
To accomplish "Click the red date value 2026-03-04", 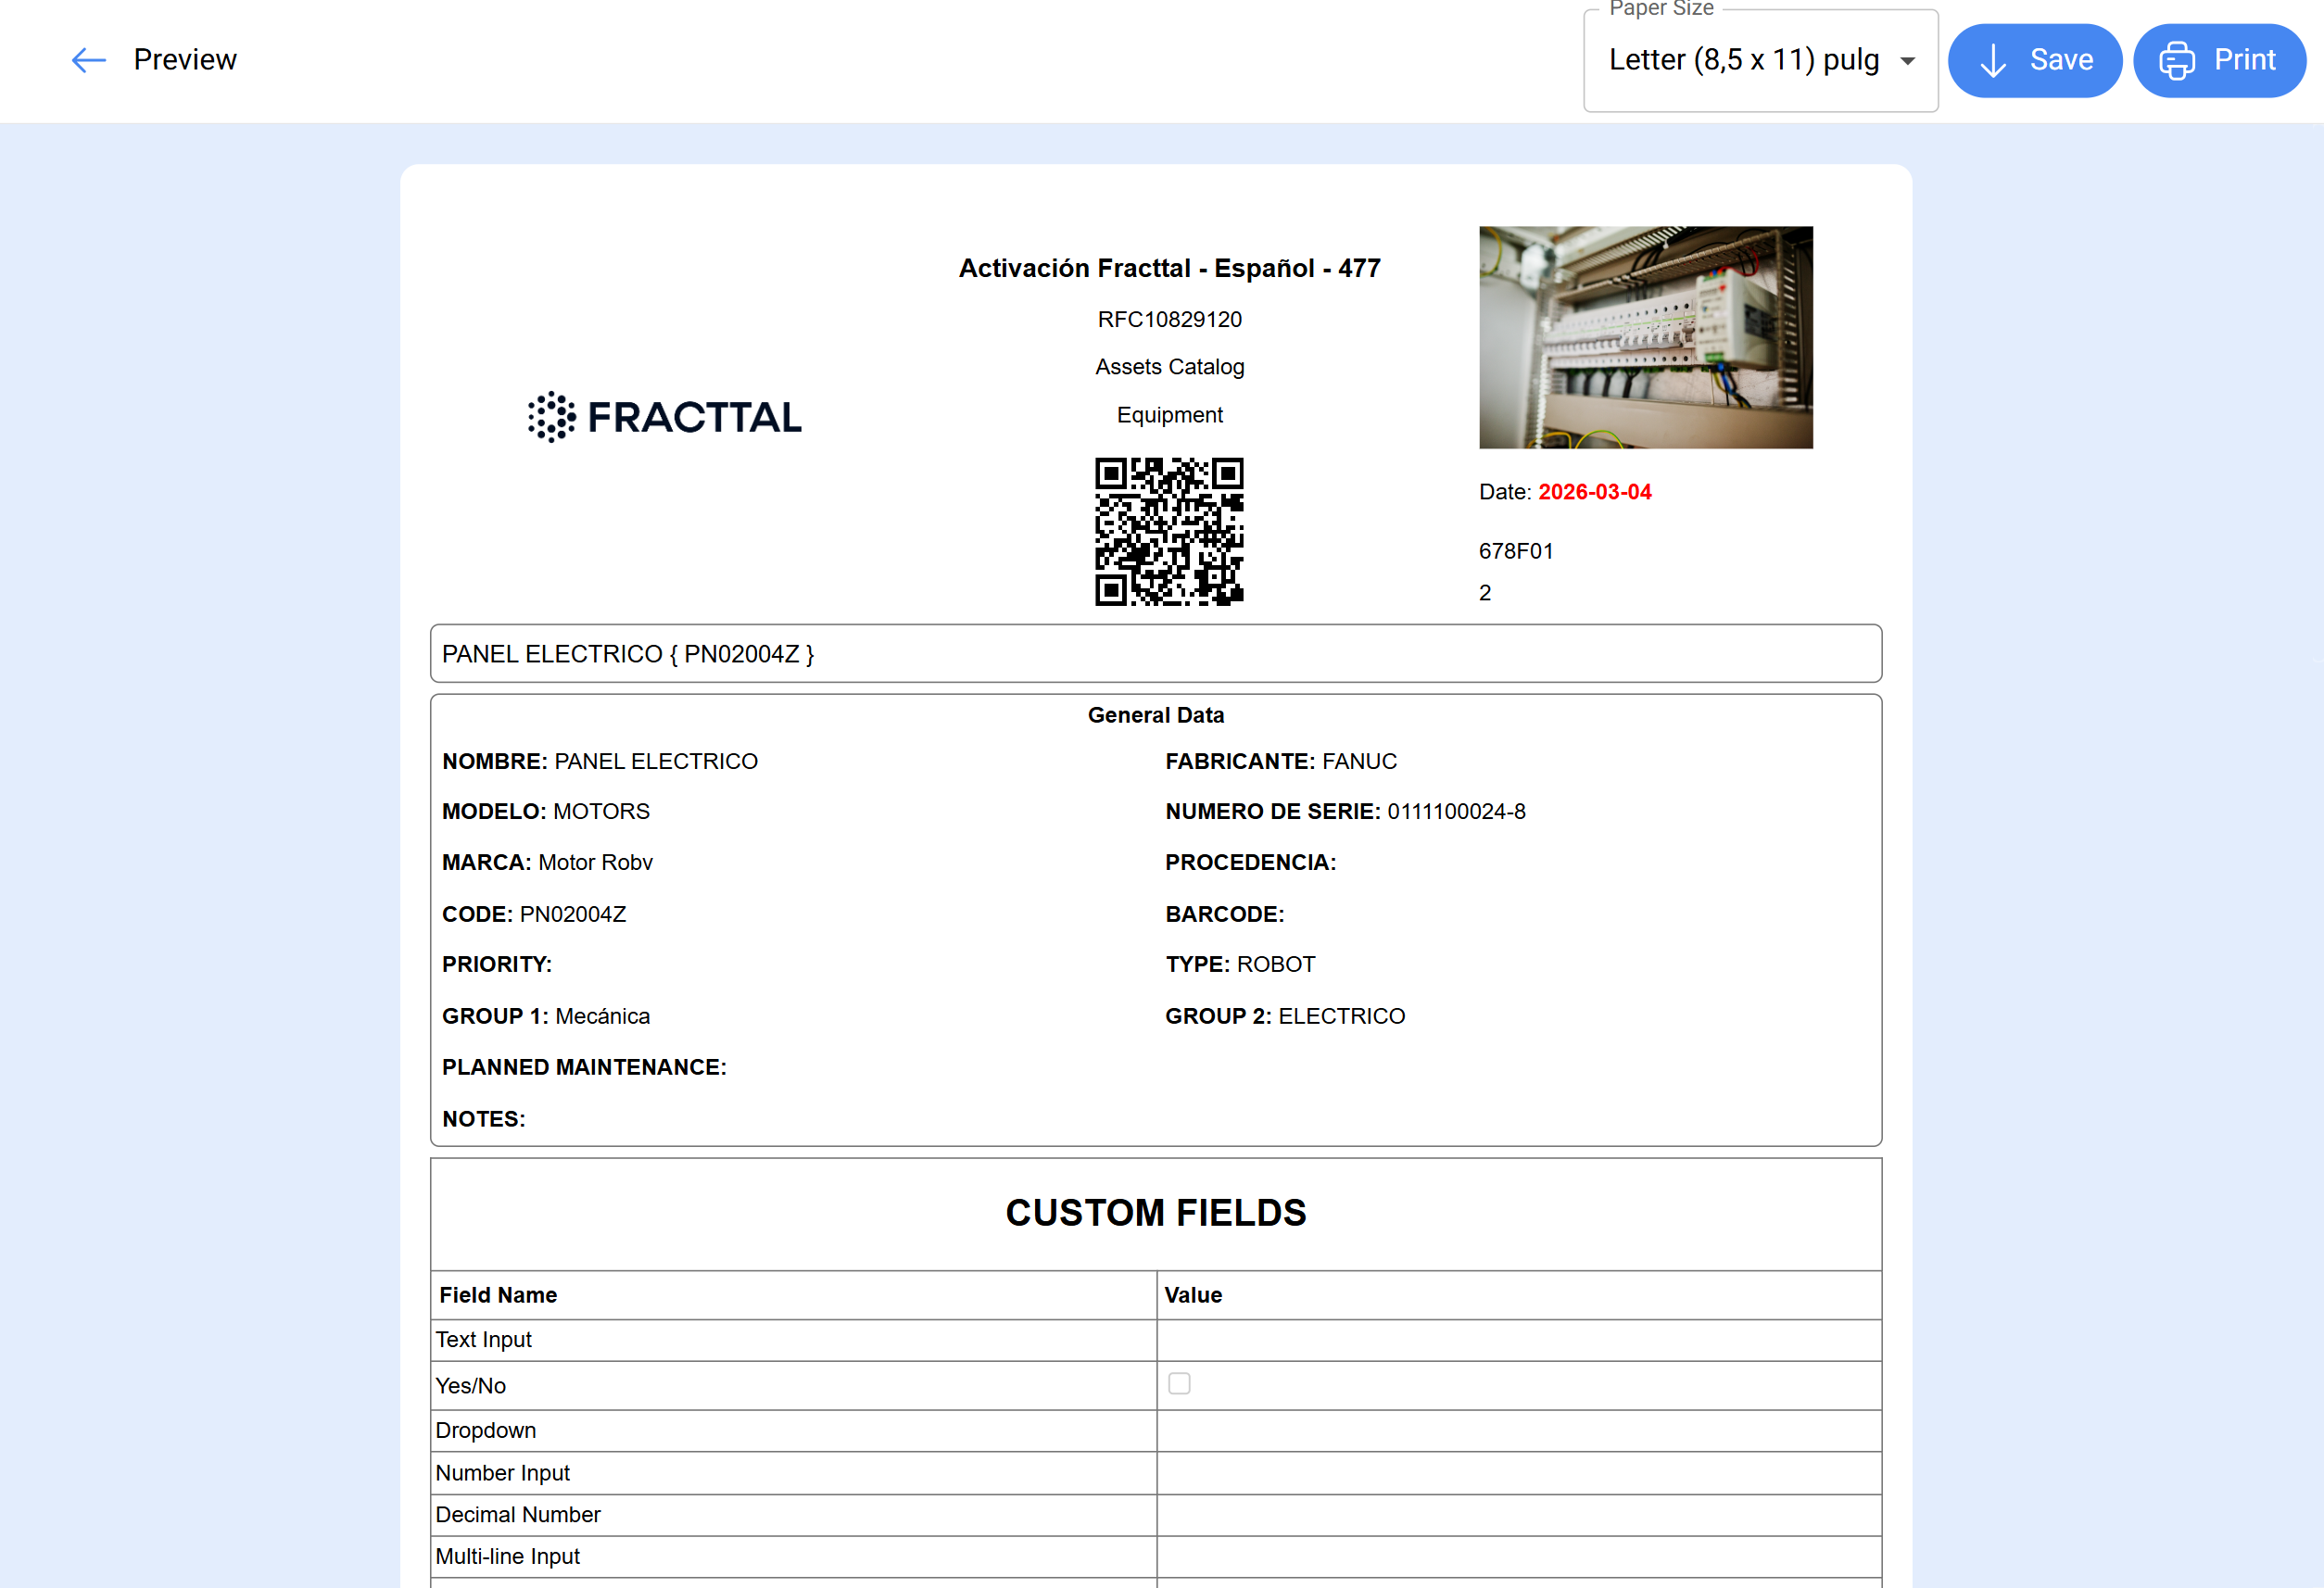I will [x=1594, y=491].
